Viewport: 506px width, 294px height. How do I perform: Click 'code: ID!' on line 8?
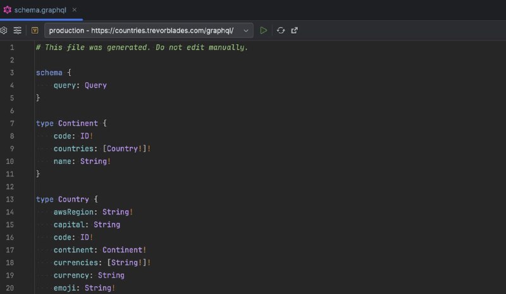click(x=73, y=136)
